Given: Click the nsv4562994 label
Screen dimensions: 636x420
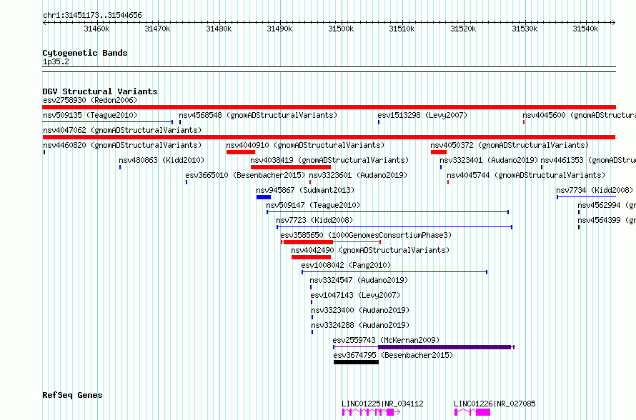Looking at the screenshot, I should 607,205.
